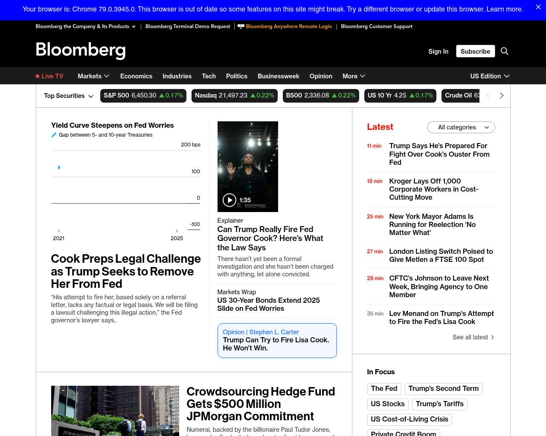Select the B500 ticker chip
This screenshot has width=546, height=436.
pos(321,96)
